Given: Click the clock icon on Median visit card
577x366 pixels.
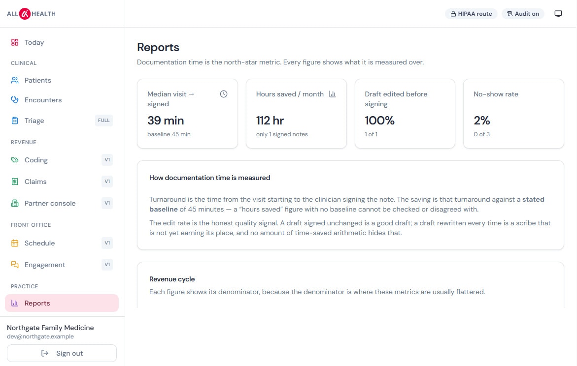Looking at the screenshot, I should click(224, 94).
